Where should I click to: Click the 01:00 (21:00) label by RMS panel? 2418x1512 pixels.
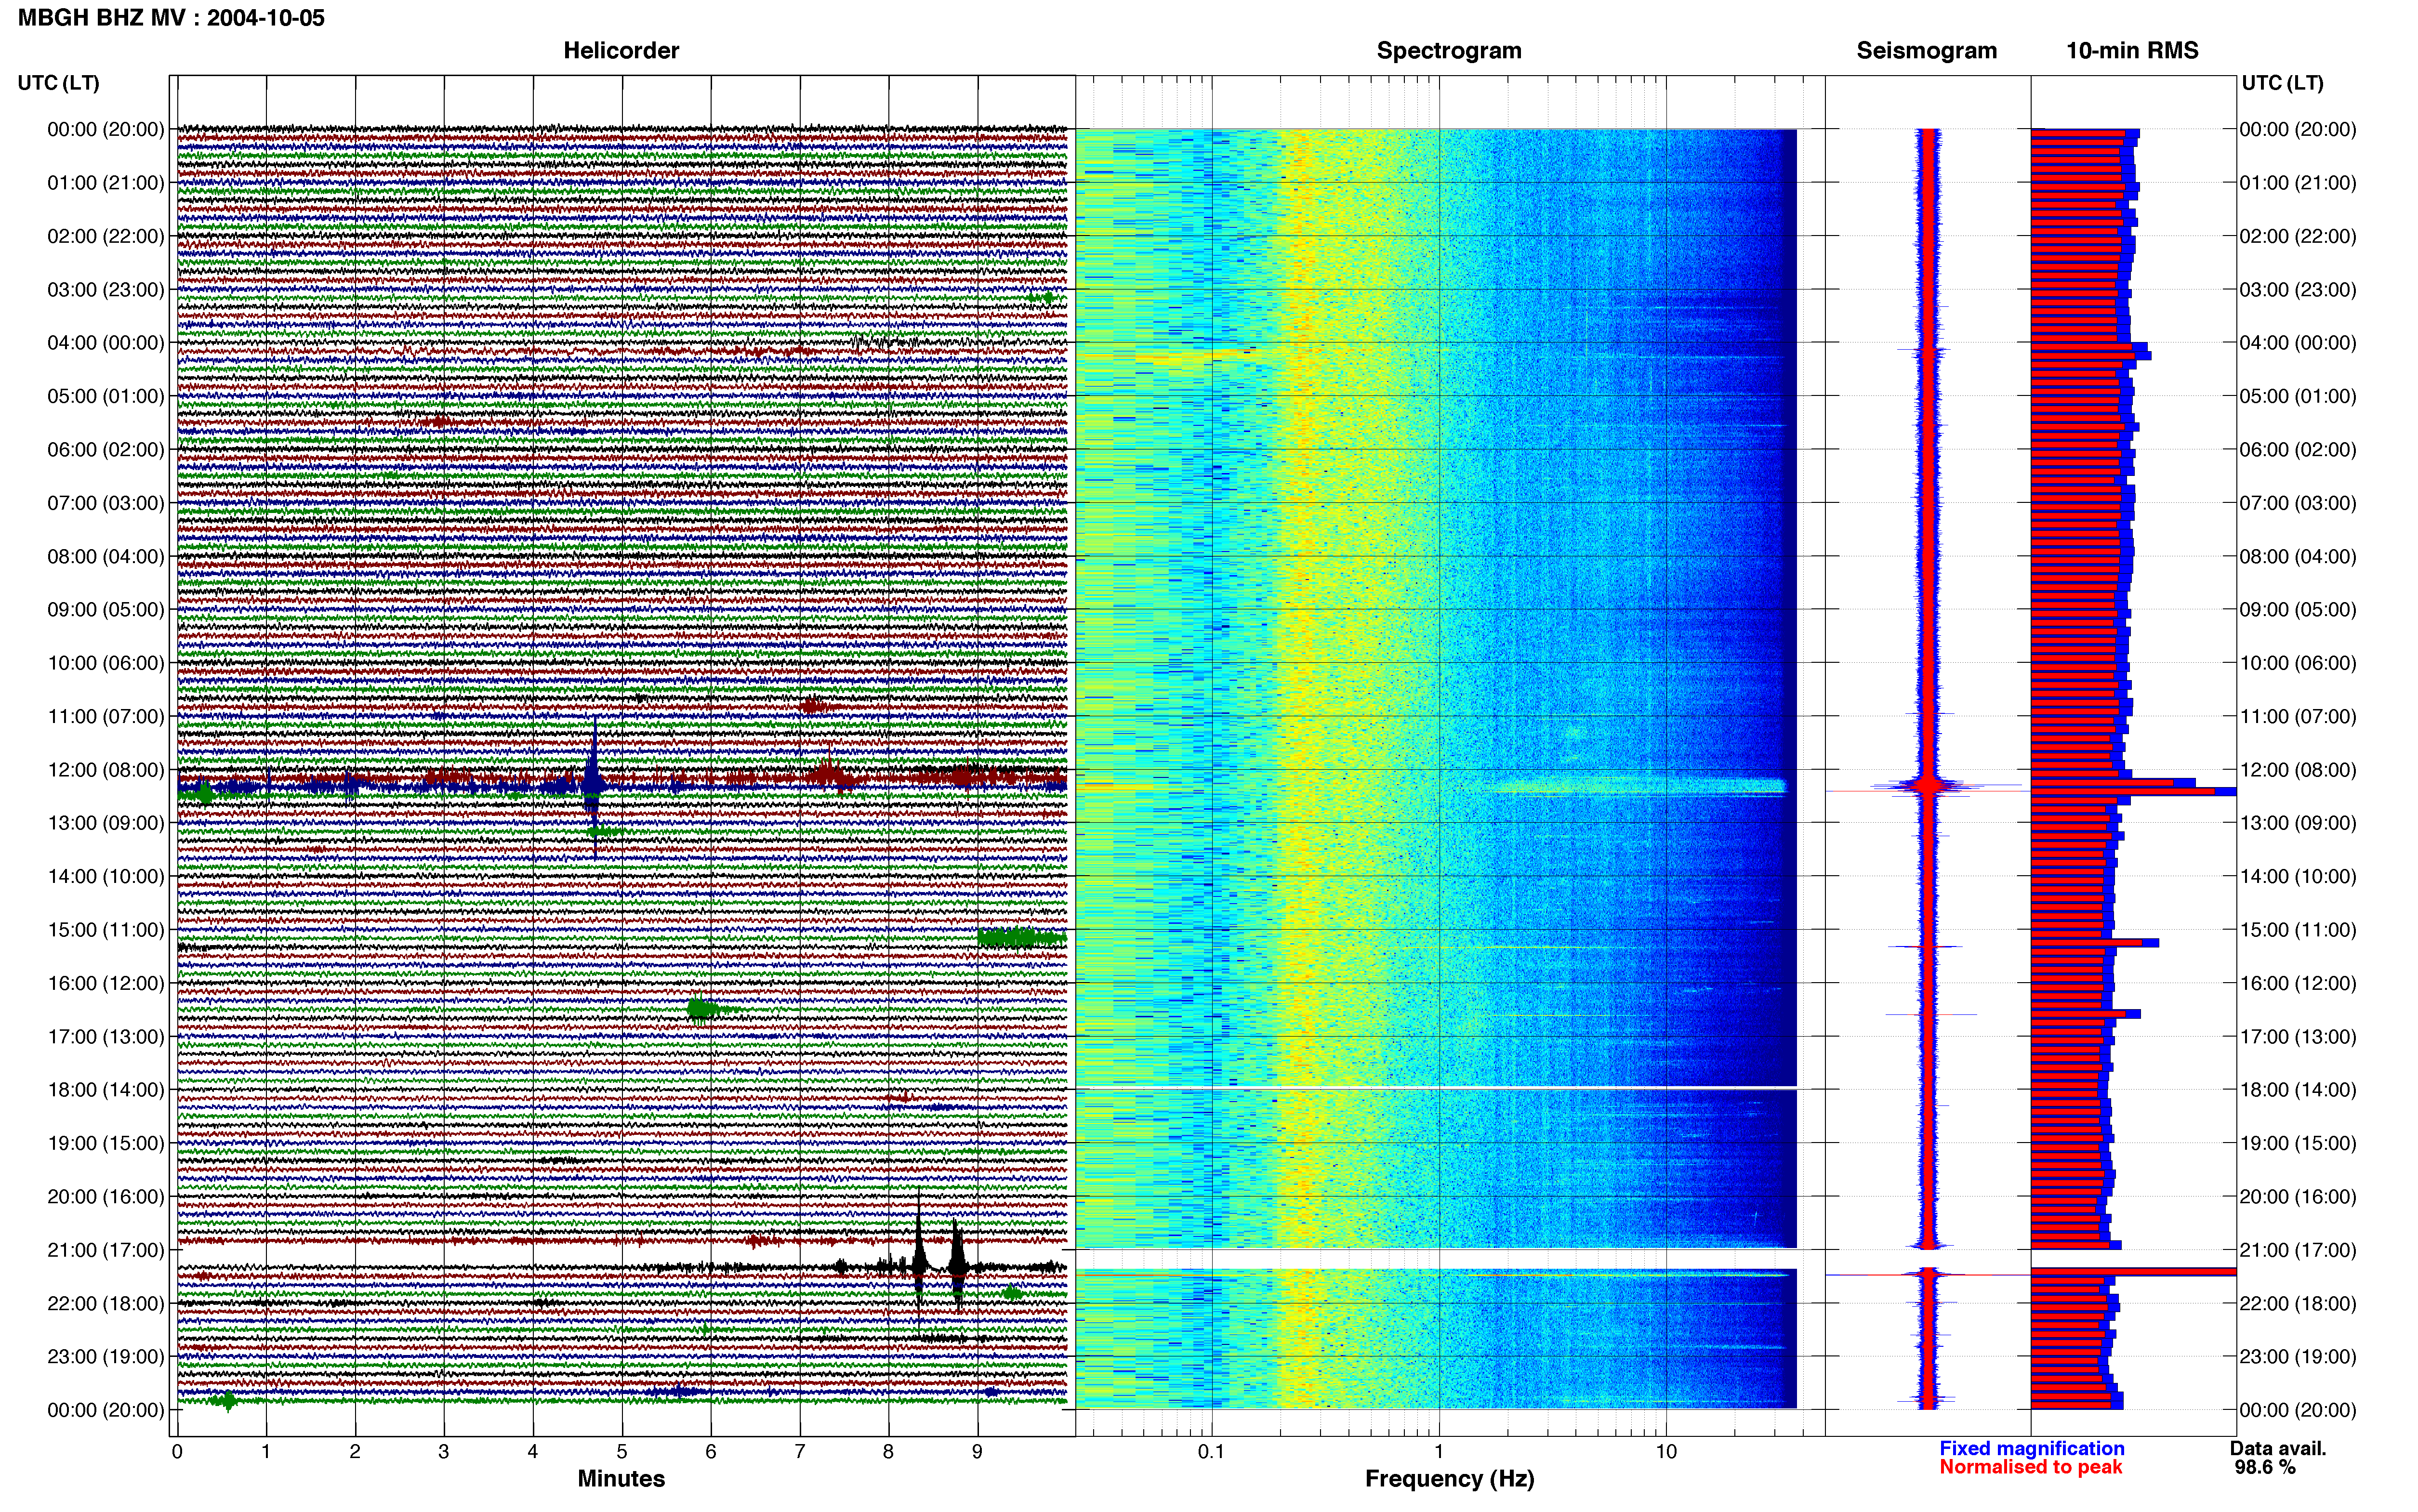(2298, 183)
